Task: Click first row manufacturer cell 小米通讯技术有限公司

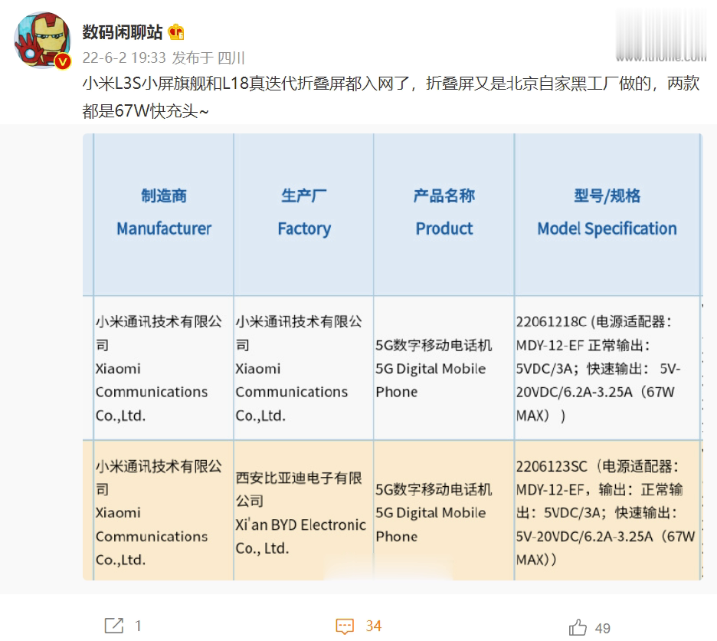Action: (164, 368)
